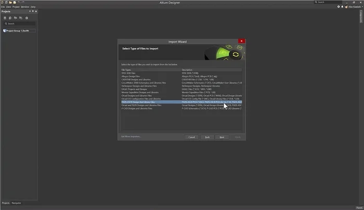Open the File menu
Screen dimensions: 364x210
(3, 7)
